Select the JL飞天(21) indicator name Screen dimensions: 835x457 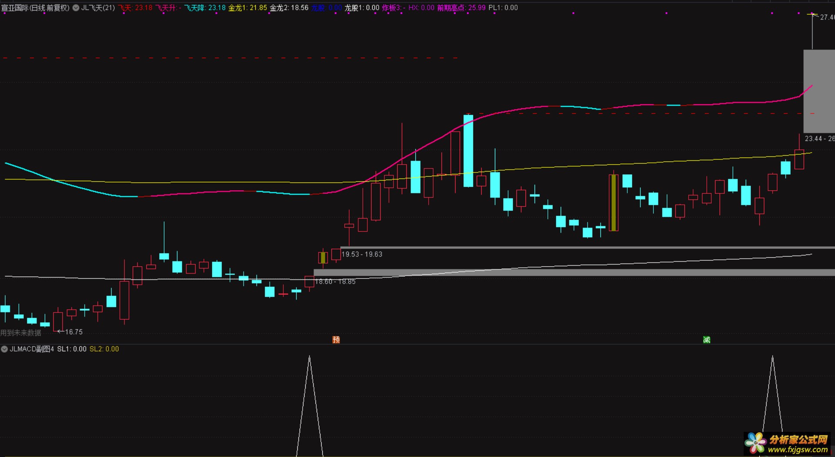98,8
